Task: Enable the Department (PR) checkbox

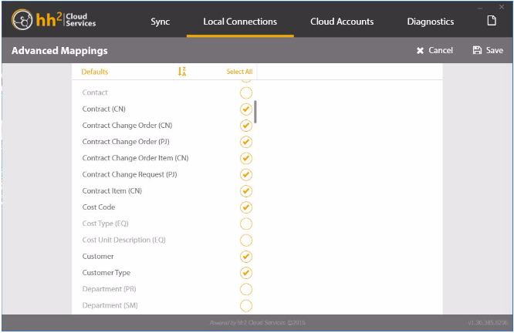Action: (x=246, y=290)
